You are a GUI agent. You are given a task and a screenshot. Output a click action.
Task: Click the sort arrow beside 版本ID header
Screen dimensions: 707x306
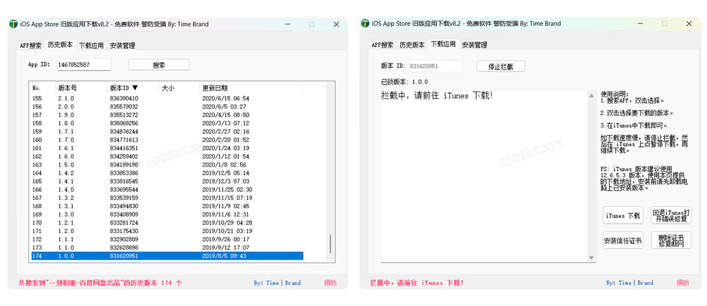(135, 88)
